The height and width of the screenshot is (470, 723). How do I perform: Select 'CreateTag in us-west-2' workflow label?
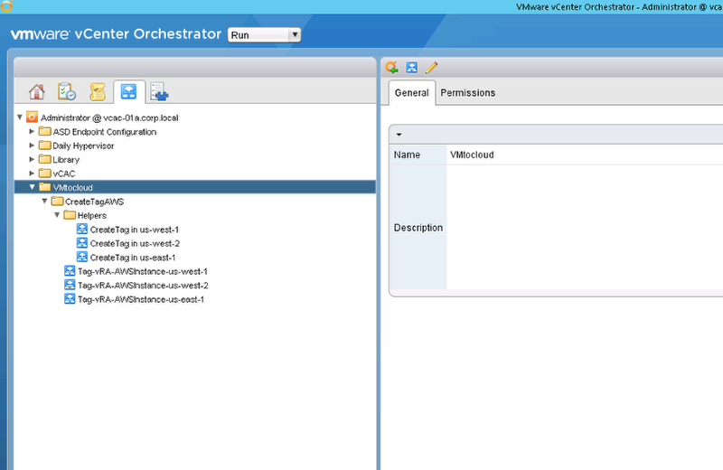pos(135,243)
